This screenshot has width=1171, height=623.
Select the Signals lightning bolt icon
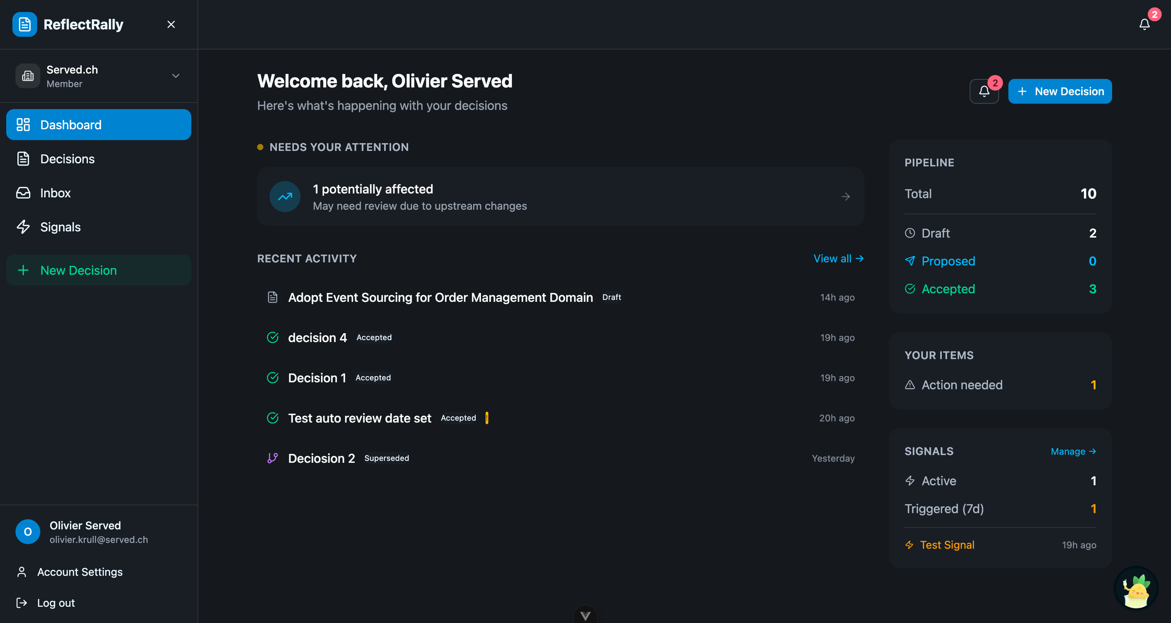[x=23, y=227]
